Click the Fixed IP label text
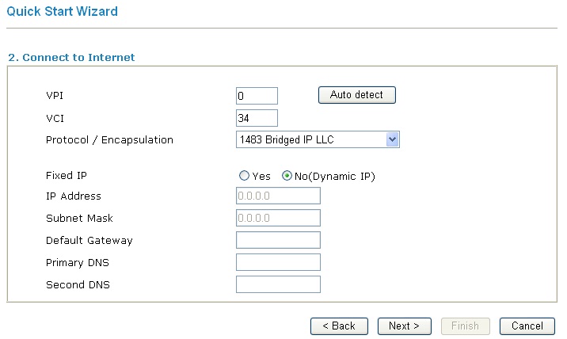The image size is (567, 339). coord(66,176)
